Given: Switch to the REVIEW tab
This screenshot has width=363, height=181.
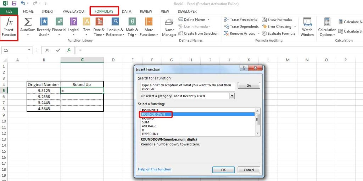Looking at the screenshot, I should point(146,11).
